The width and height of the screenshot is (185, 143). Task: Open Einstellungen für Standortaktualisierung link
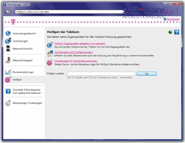point(76,61)
